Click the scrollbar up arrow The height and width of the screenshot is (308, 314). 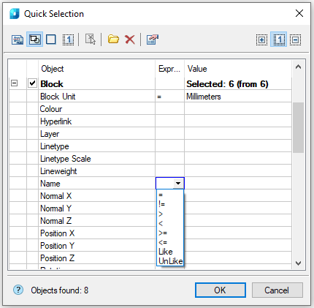click(x=298, y=67)
